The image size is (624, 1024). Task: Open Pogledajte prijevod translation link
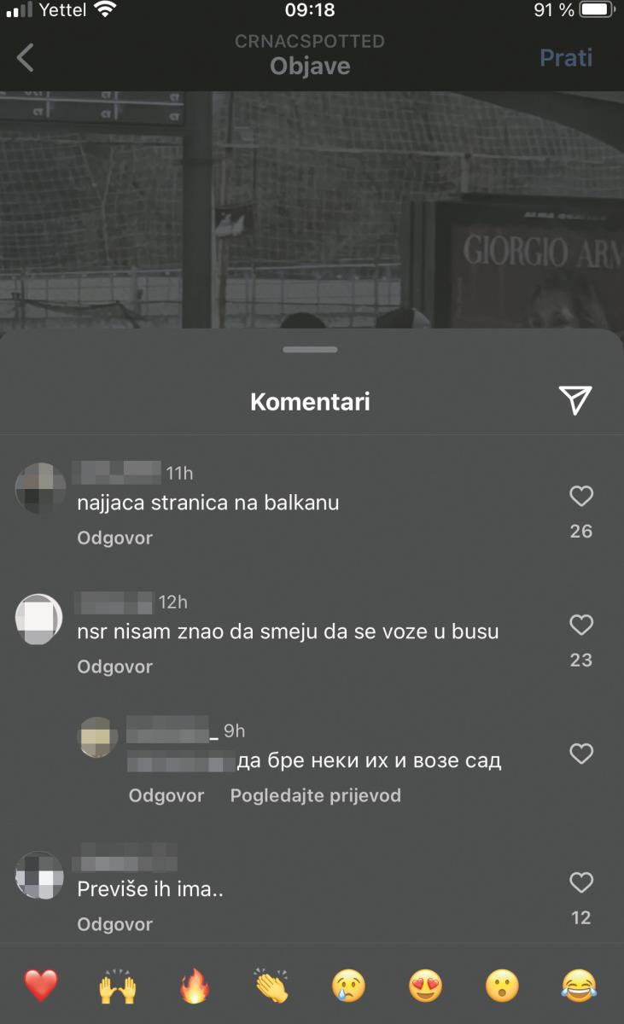pyautogui.click(x=316, y=795)
